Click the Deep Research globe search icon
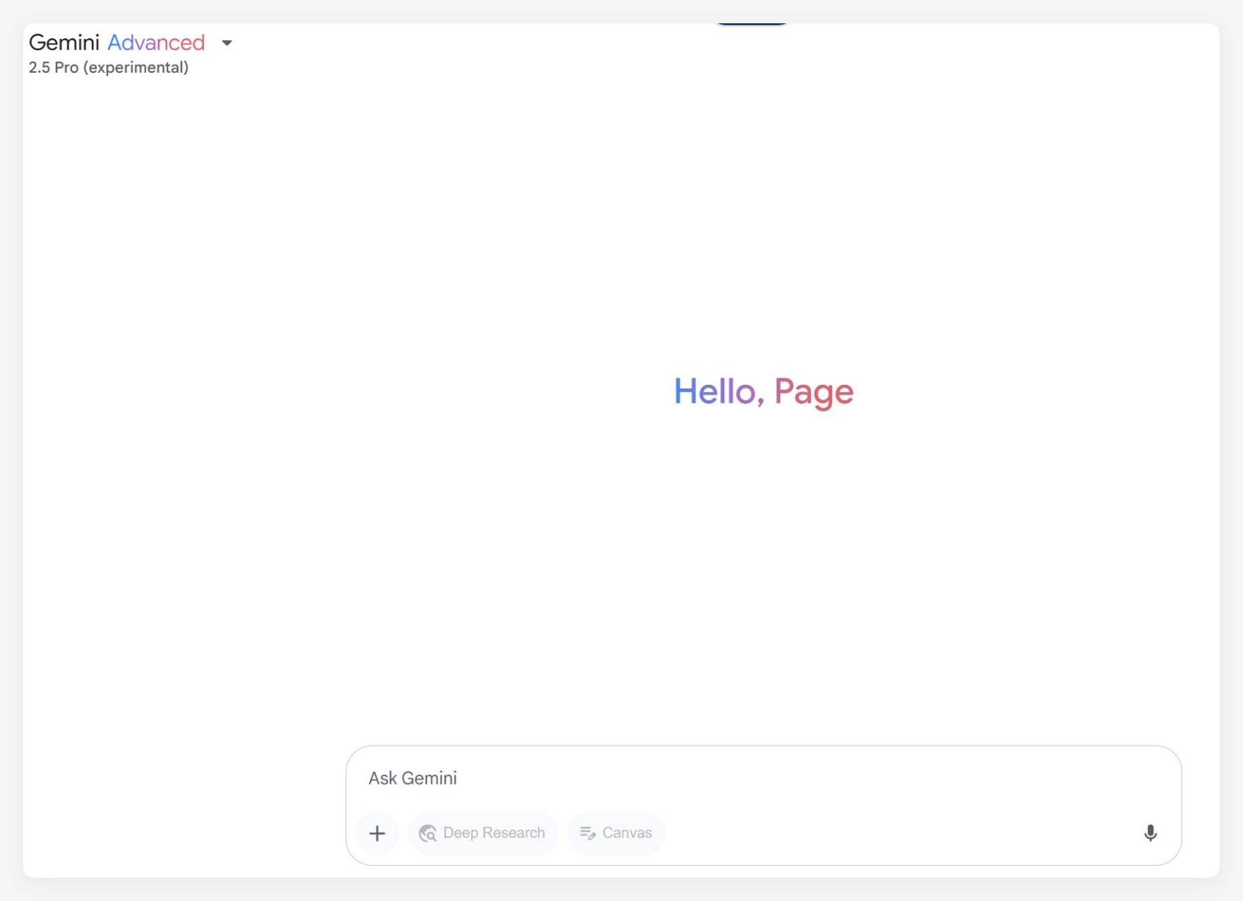Screen dimensions: 1243x901 pyautogui.click(x=428, y=833)
